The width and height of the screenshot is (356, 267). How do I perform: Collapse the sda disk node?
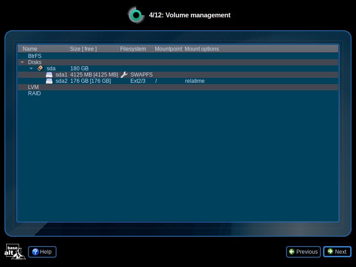pyautogui.click(x=31, y=69)
